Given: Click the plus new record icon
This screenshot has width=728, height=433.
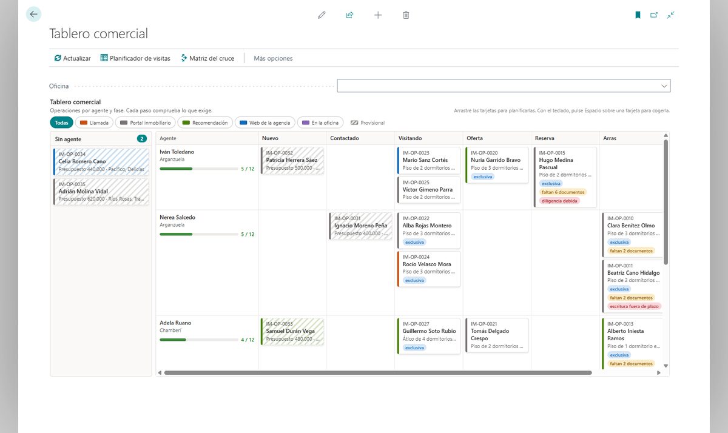Looking at the screenshot, I should click(x=378, y=15).
